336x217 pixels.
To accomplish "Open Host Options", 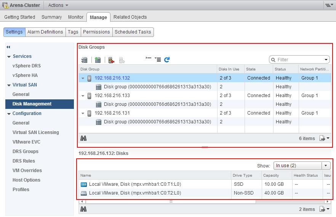I will (26, 180).
